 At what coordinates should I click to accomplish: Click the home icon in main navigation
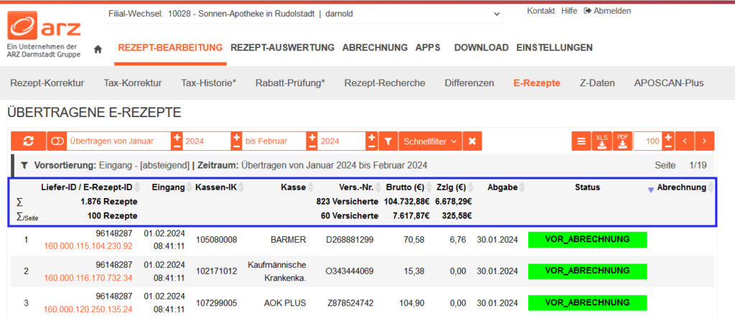[98, 49]
